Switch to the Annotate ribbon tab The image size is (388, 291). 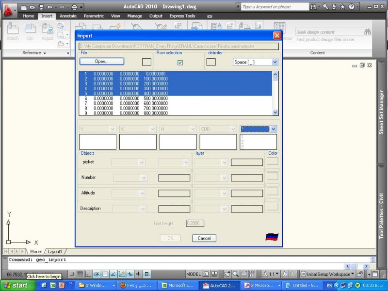[x=68, y=16]
